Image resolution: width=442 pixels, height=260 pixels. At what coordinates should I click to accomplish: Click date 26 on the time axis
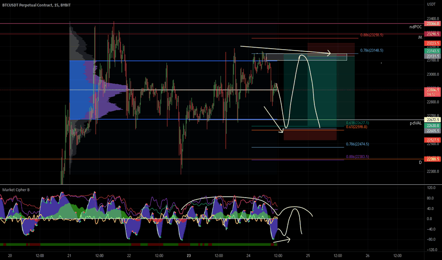click(x=368, y=255)
